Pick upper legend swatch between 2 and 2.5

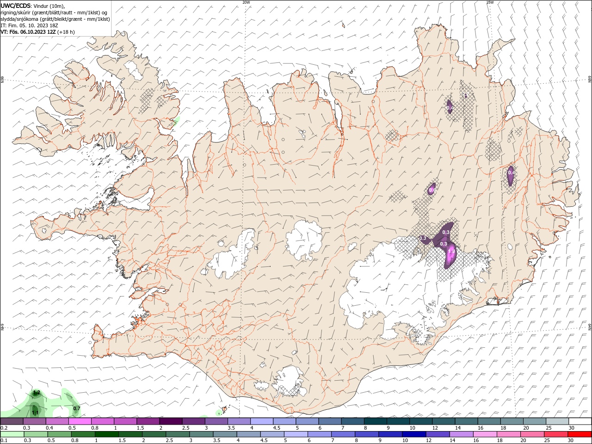(x=171, y=421)
